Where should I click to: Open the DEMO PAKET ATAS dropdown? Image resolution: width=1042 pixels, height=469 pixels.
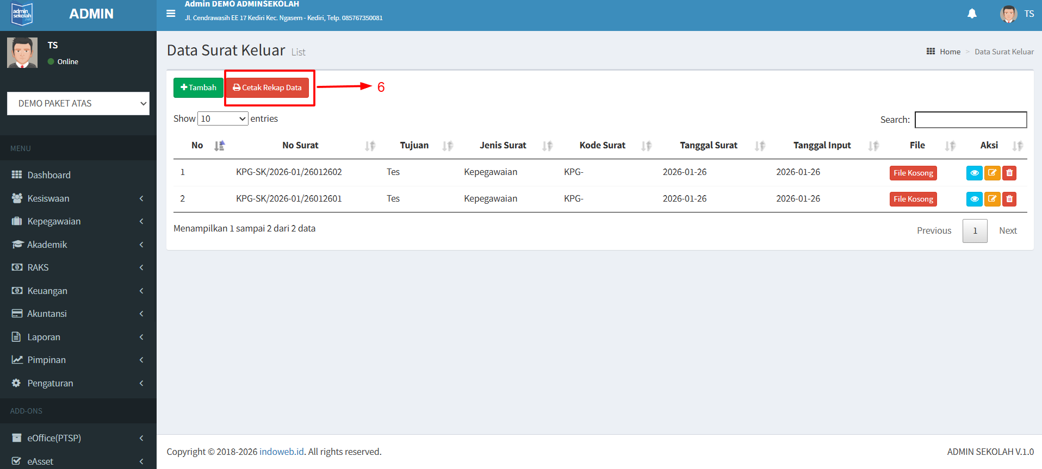(78, 103)
